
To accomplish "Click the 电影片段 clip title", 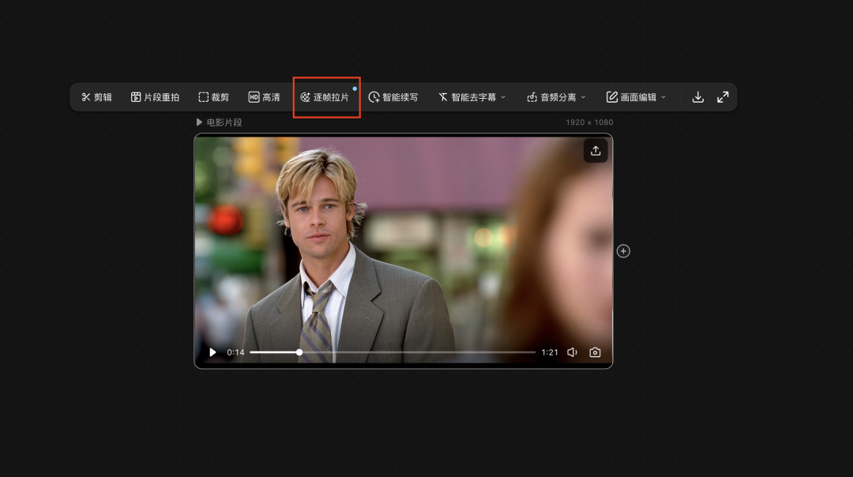I will [224, 122].
